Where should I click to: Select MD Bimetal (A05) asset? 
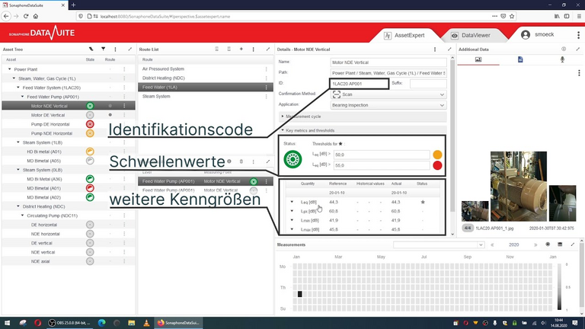tap(43, 161)
